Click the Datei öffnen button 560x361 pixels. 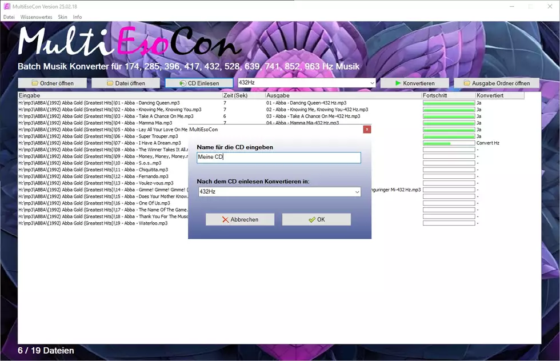126,83
